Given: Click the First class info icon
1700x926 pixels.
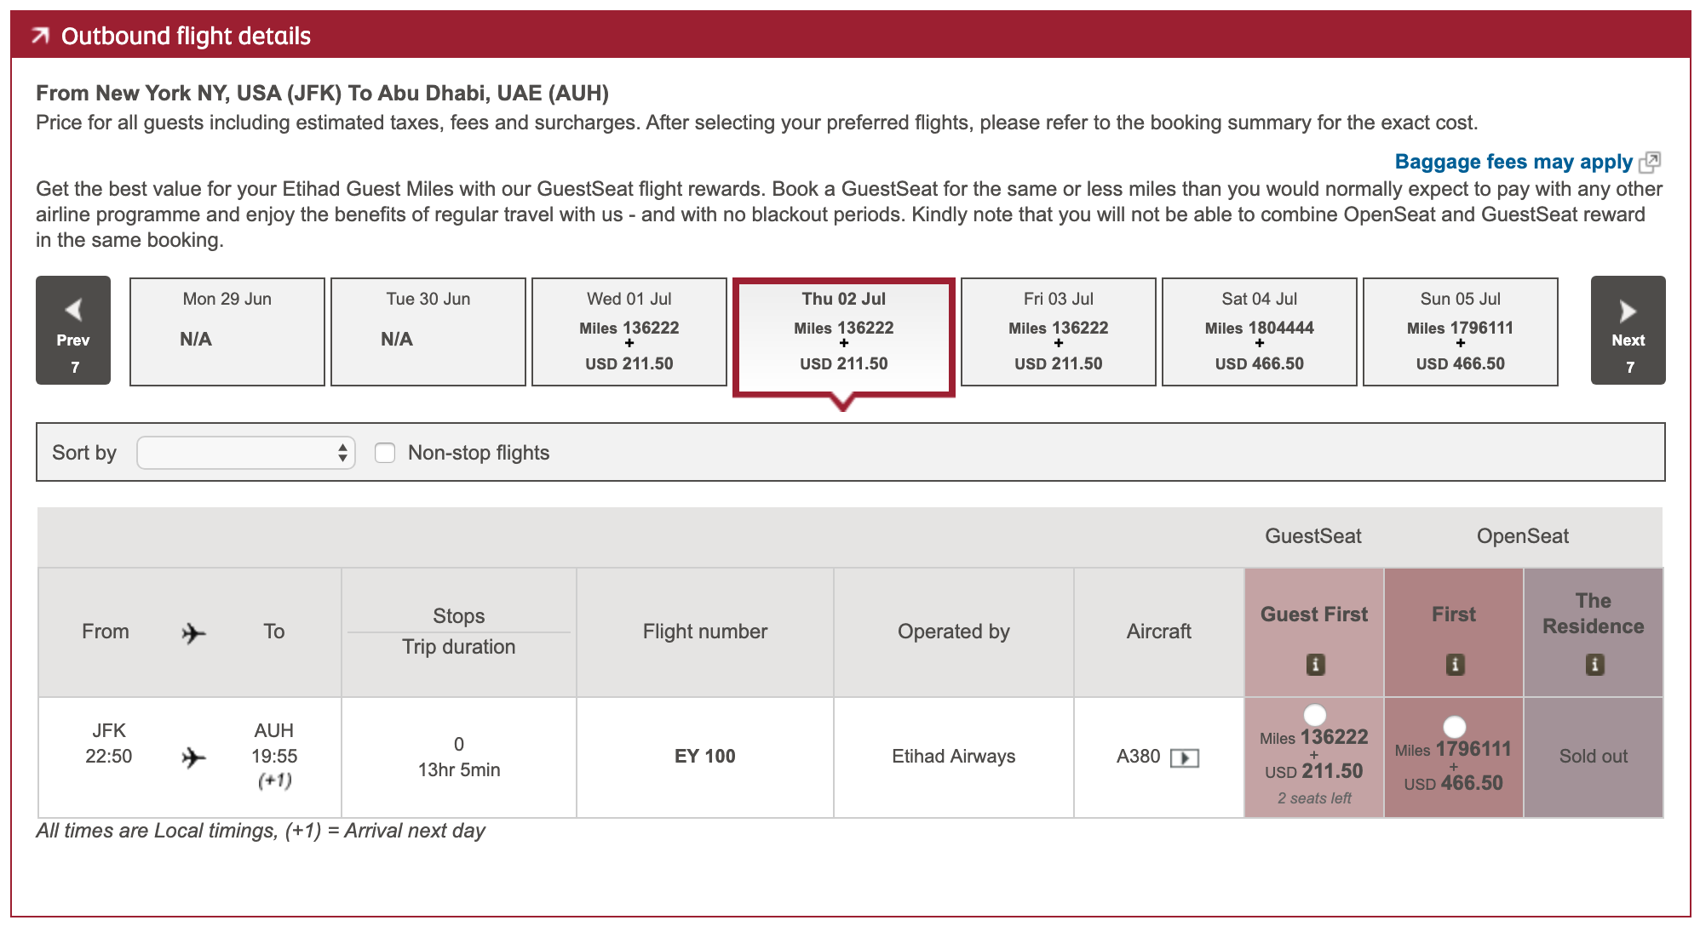Looking at the screenshot, I should (1455, 665).
